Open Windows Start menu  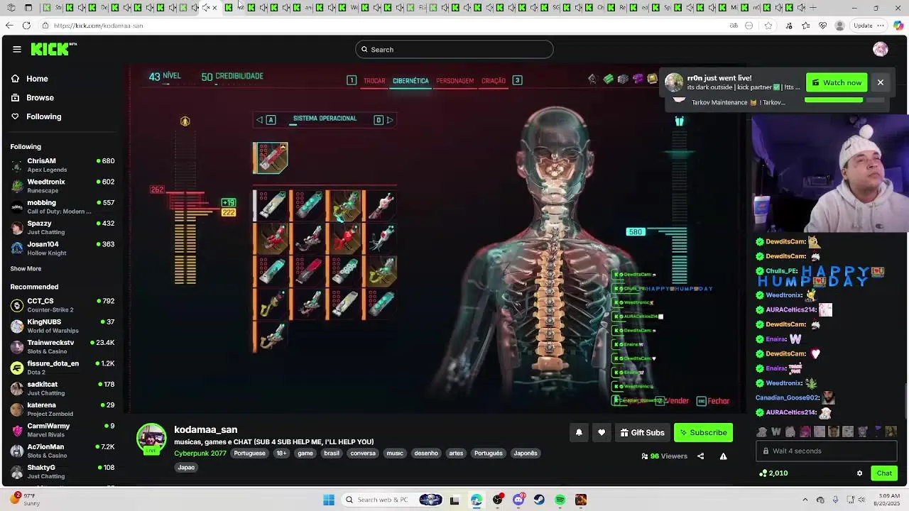click(x=329, y=500)
